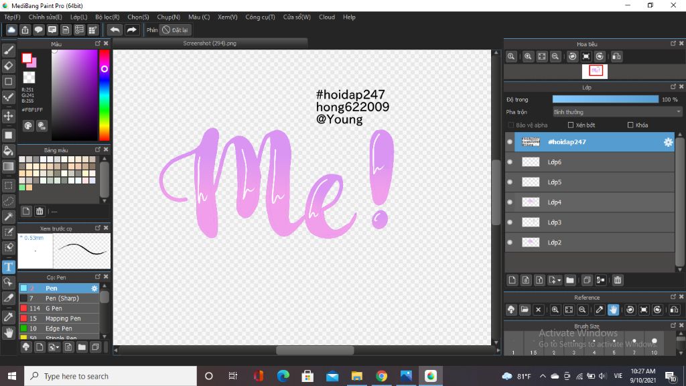This screenshot has width=686, height=386.
Task: Click the taskbar search box
Action: pyautogui.click(x=111, y=376)
